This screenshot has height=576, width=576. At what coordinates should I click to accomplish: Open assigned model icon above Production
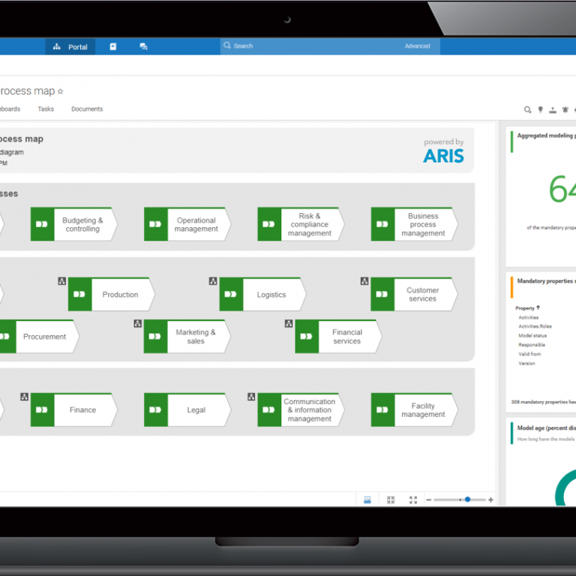(62, 281)
